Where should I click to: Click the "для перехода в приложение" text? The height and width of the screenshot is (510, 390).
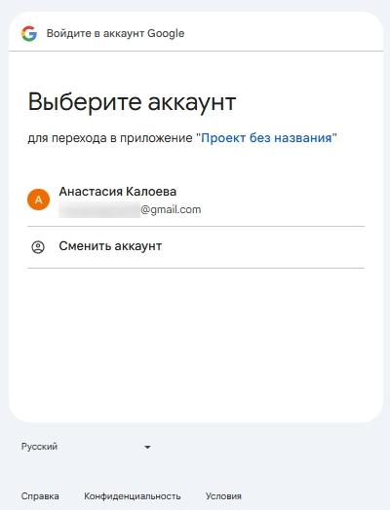coord(110,138)
